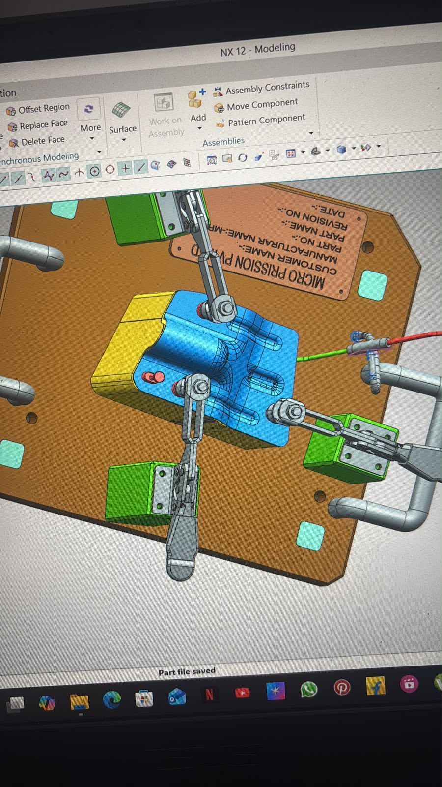Click the Edit Section view icon
Screen dimensions: 442x787
(274, 155)
